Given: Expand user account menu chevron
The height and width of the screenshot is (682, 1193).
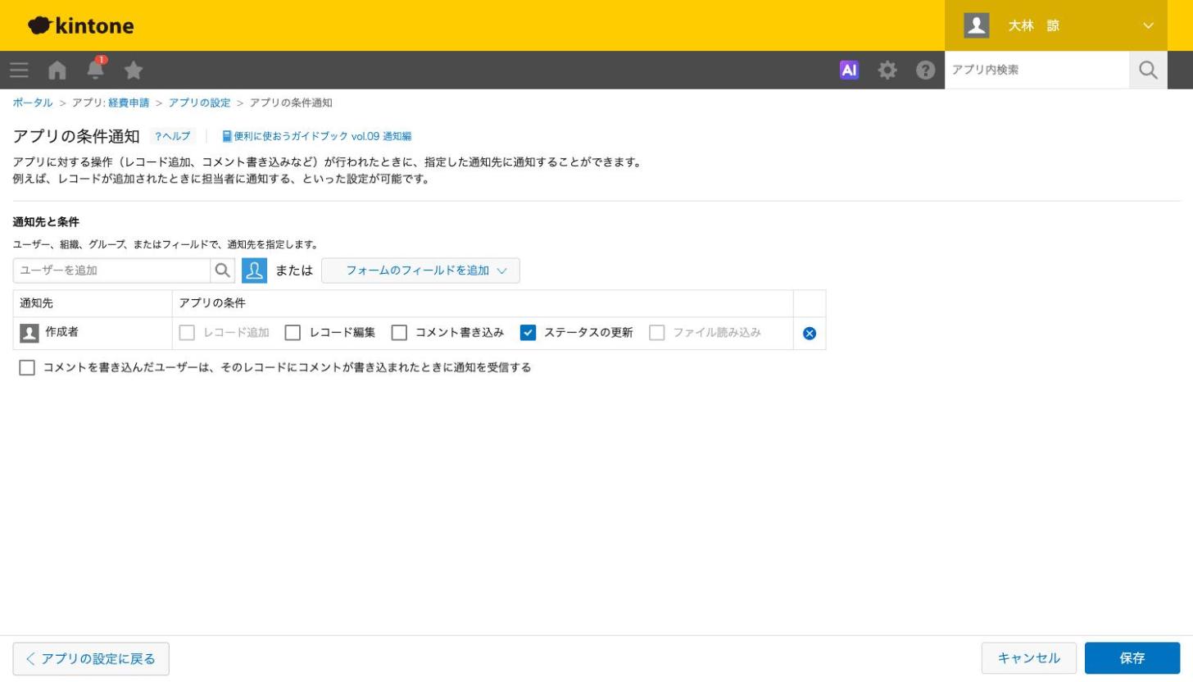Looking at the screenshot, I should point(1148,25).
